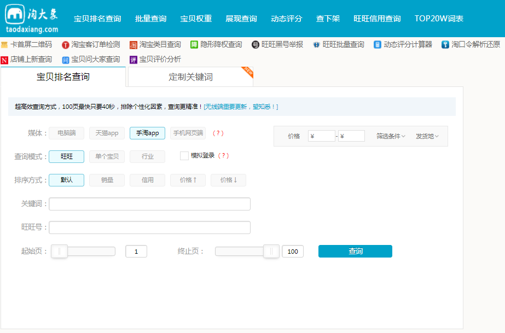Click the 查询 search button
Screen dimensions: 505x333
click(355, 251)
